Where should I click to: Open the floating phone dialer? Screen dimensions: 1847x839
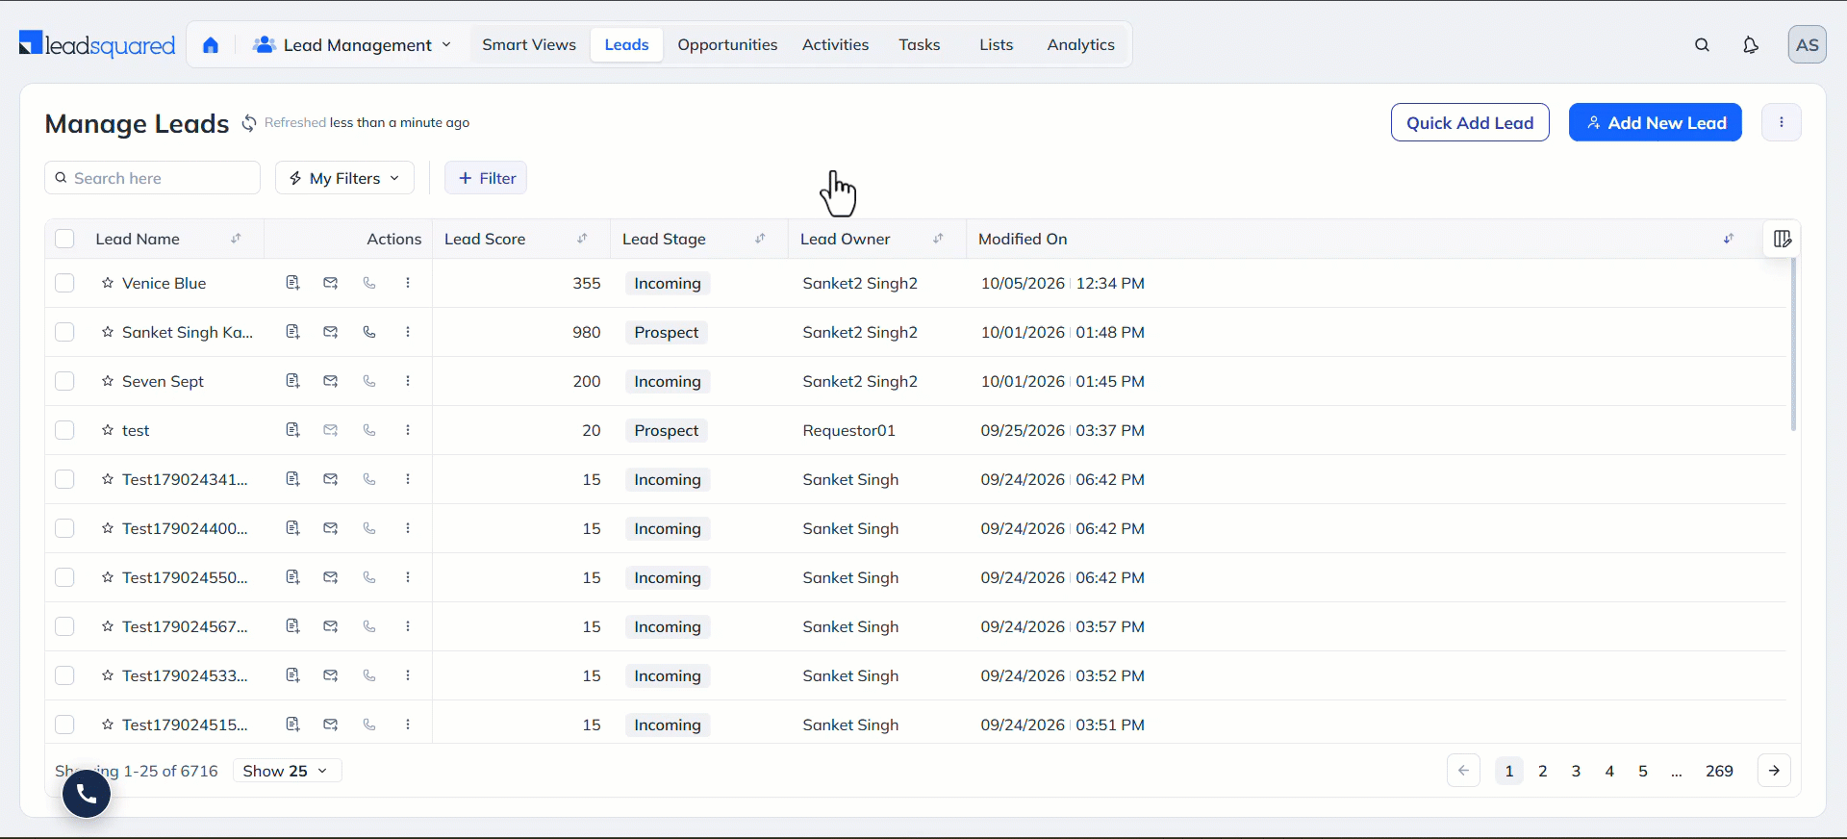(87, 793)
